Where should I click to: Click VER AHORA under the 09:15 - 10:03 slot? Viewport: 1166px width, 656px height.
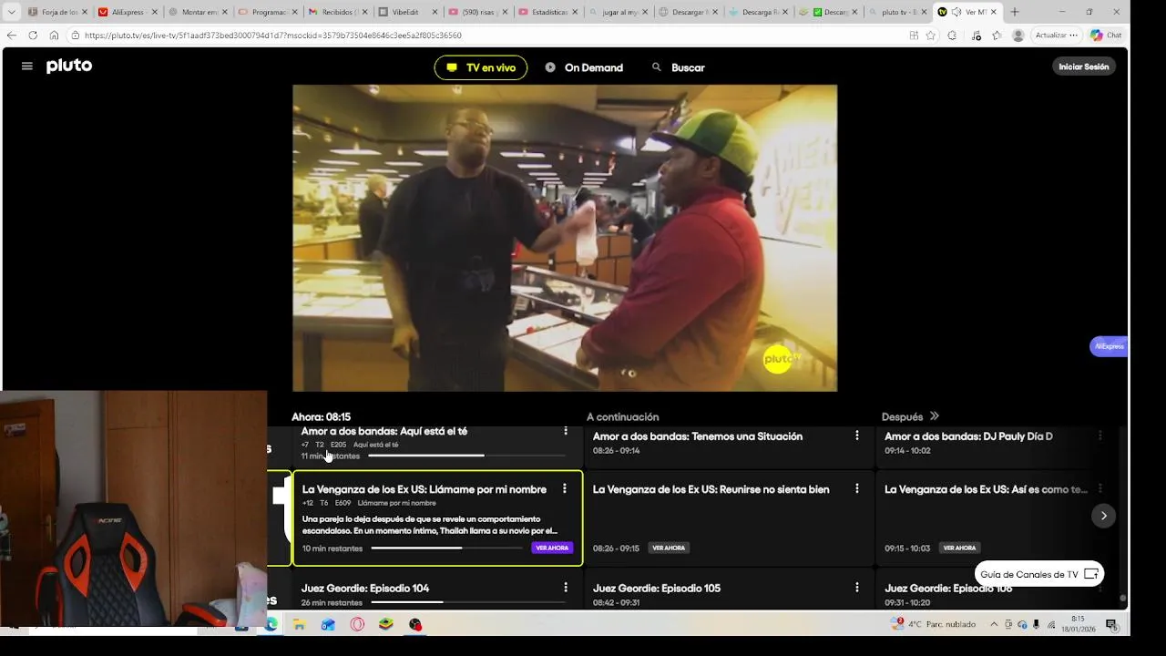(959, 548)
